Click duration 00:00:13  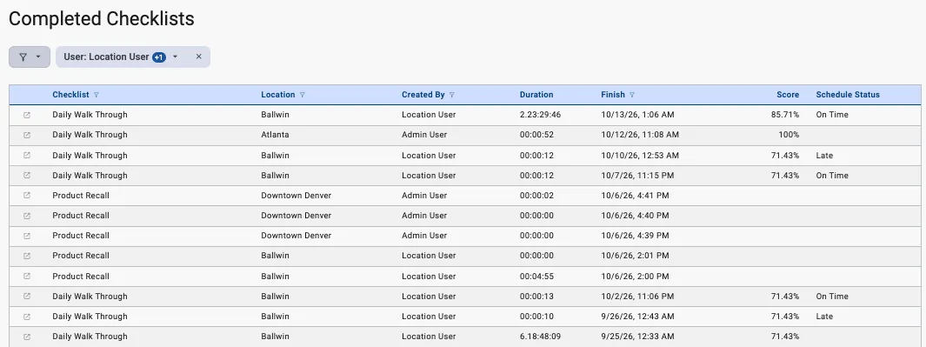pyautogui.click(x=536, y=297)
